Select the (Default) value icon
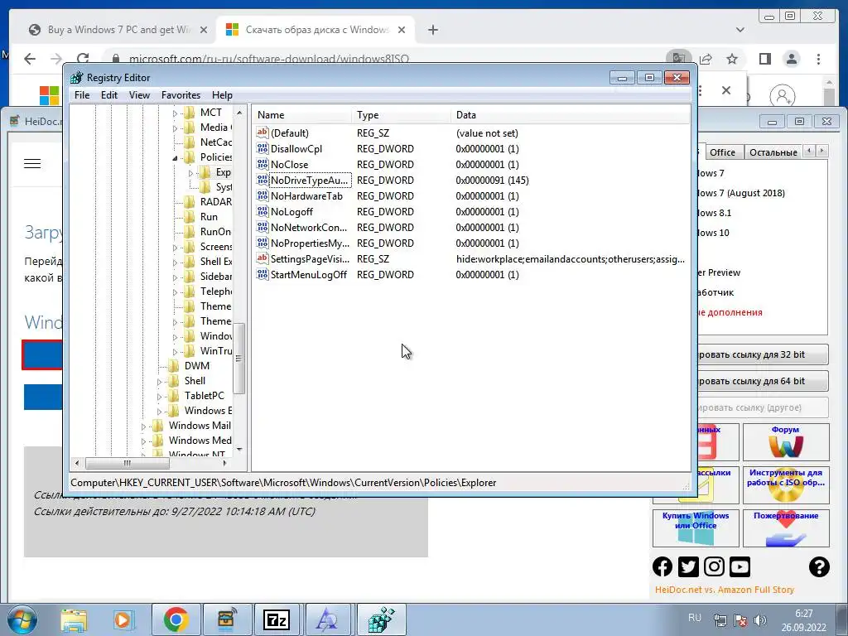848x636 pixels. point(263,132)
